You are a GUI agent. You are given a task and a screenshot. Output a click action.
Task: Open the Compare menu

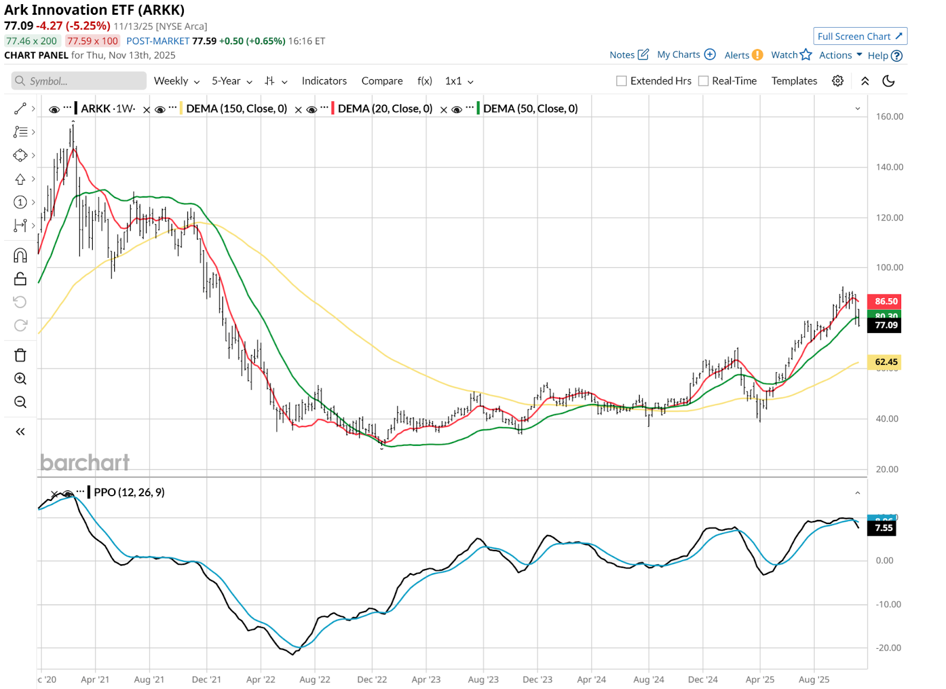coord(382,81)
